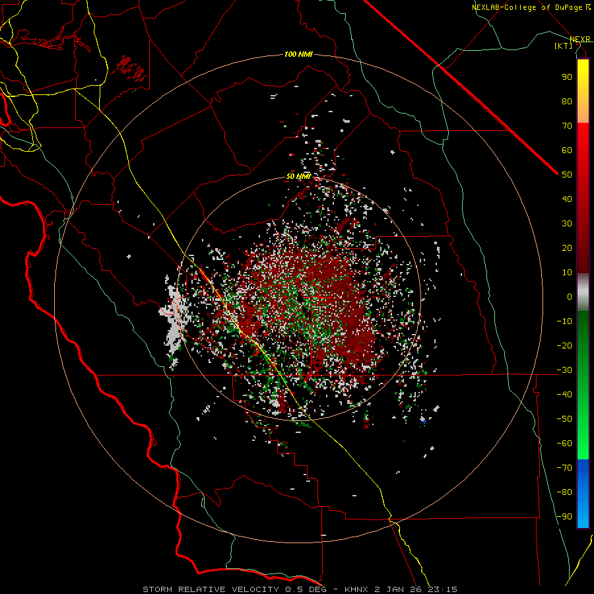The image size is (594, 594).
Task: Click the dark red echo patch outside 100 NMI ring
Action: (x=129, y=69)
